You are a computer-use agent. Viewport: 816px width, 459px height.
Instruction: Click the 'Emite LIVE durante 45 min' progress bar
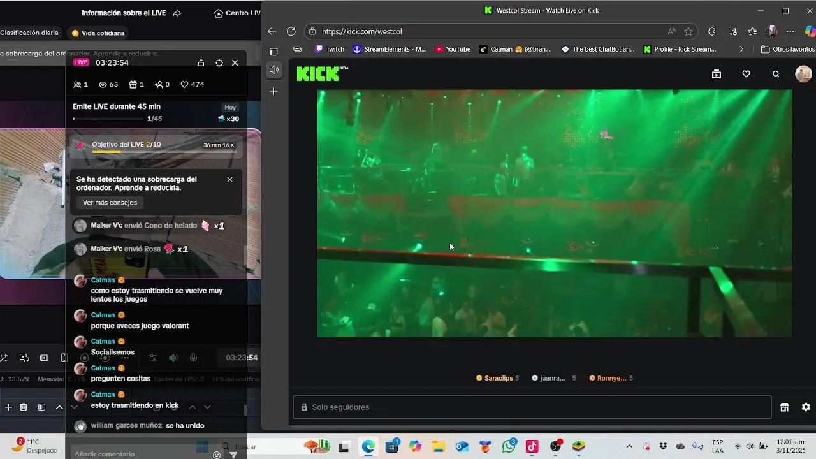(x=108, y=119)
